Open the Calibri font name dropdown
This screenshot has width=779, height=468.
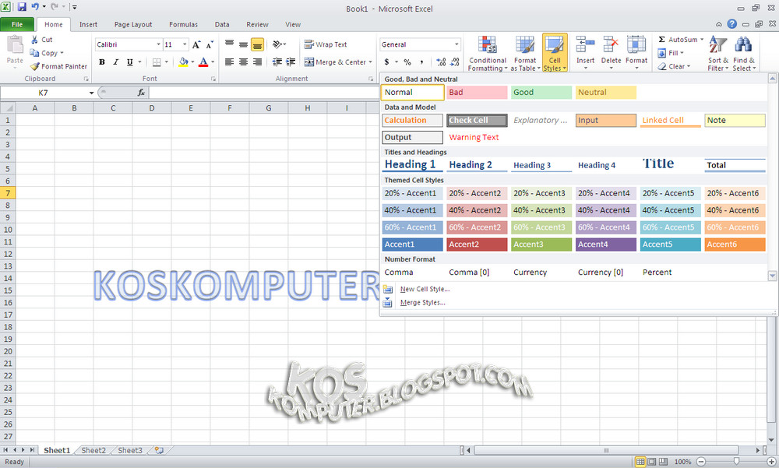(x=158, y=44)
